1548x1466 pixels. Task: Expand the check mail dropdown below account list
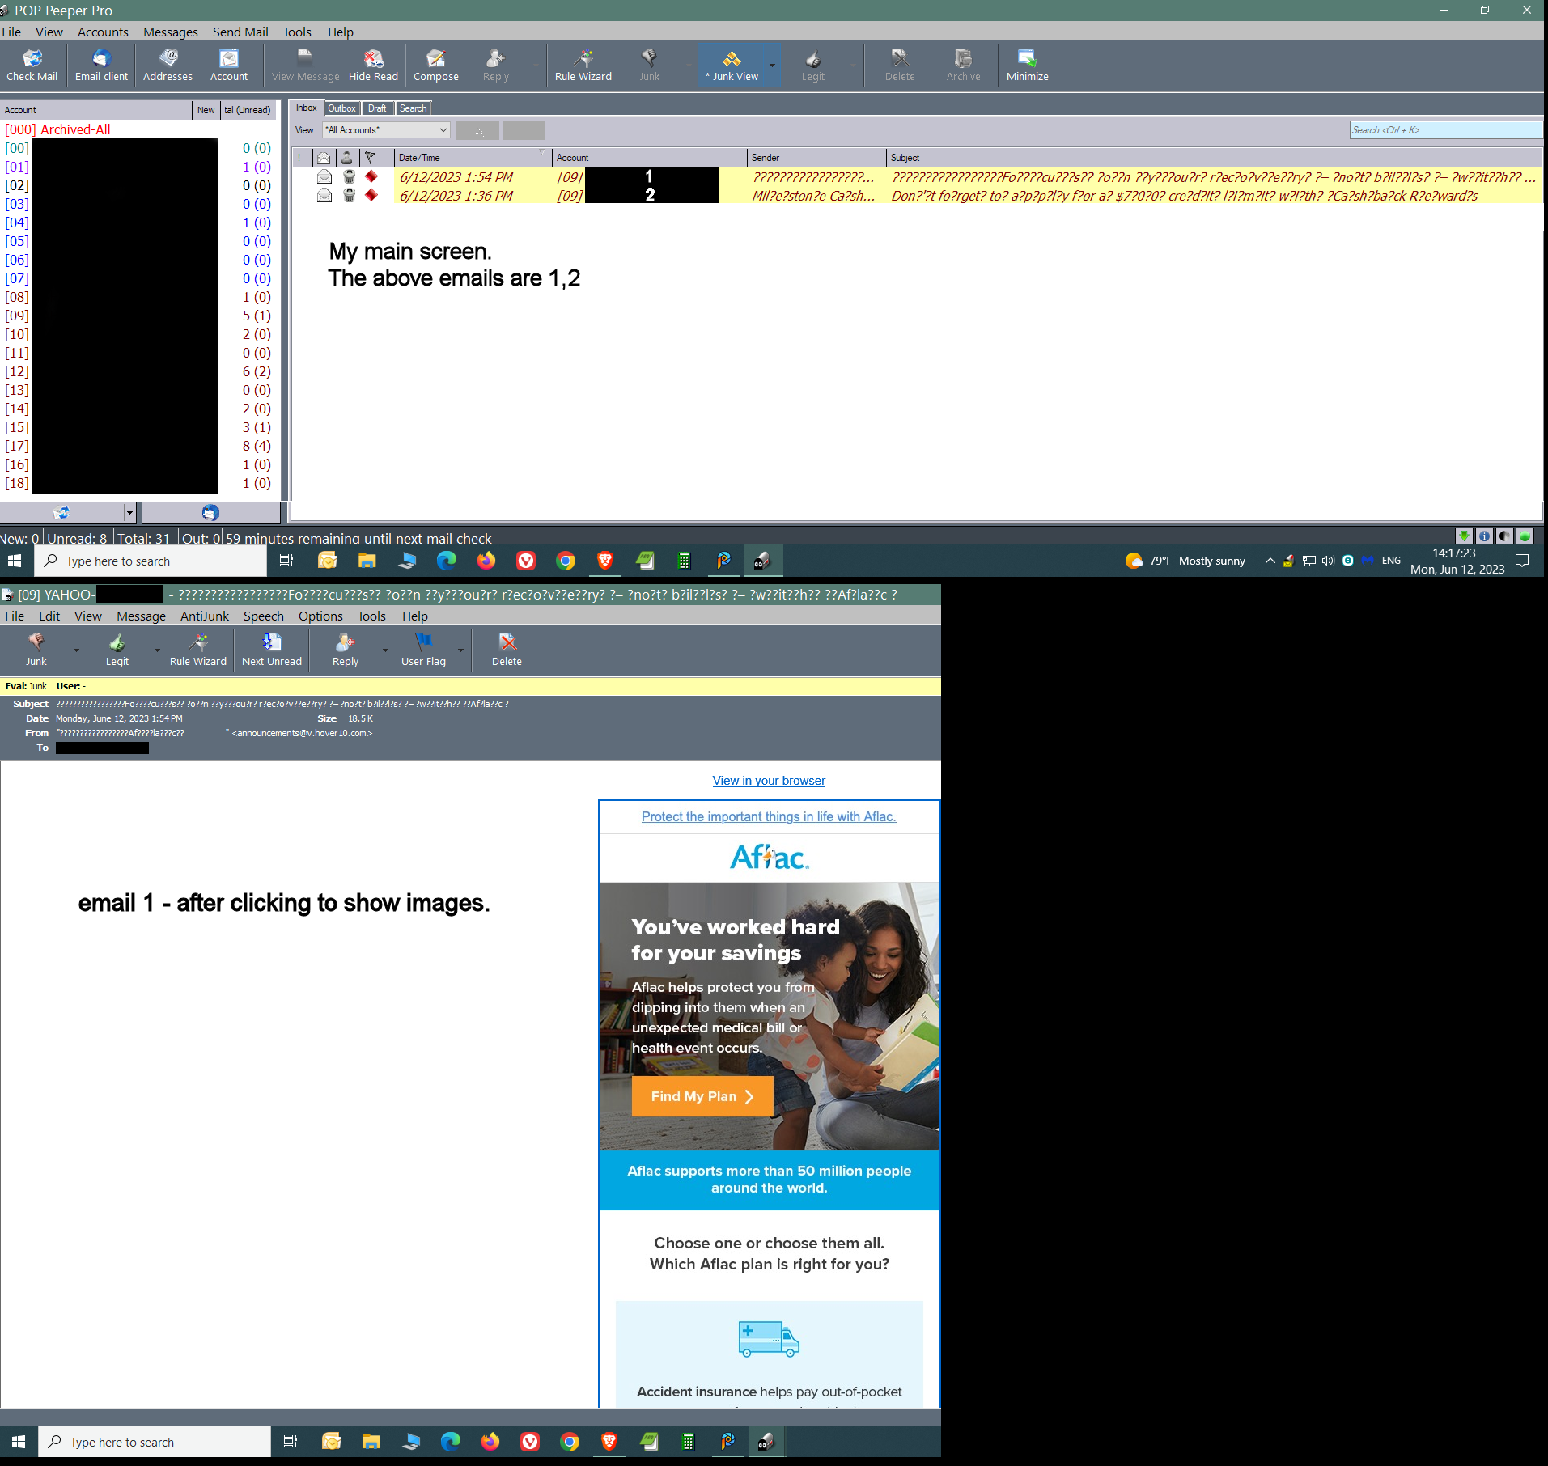pyautogui.click(x=129, y=513)
